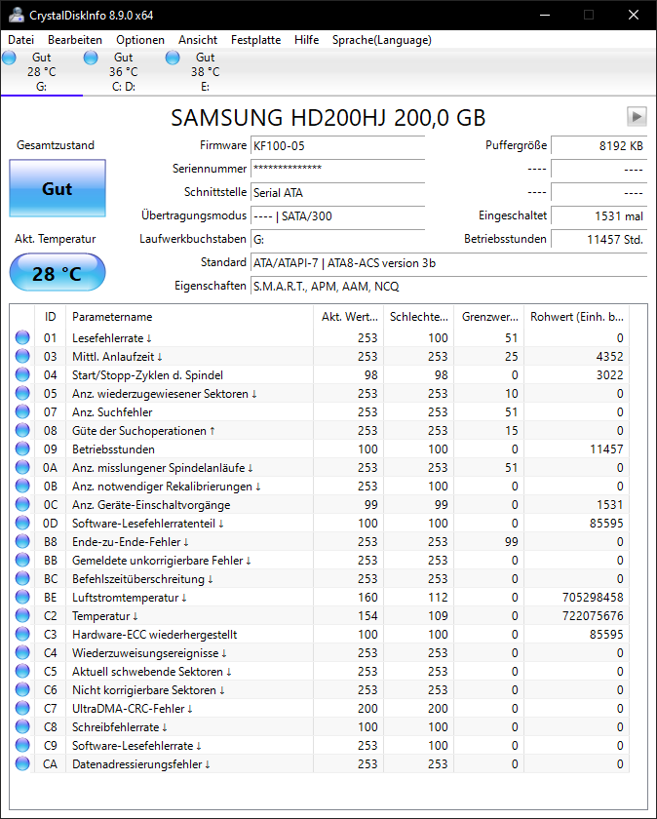This screenshot has width=657, height=819.
Task: Click the Firmware field KF100-05
Action: click(x=337, y=145)
